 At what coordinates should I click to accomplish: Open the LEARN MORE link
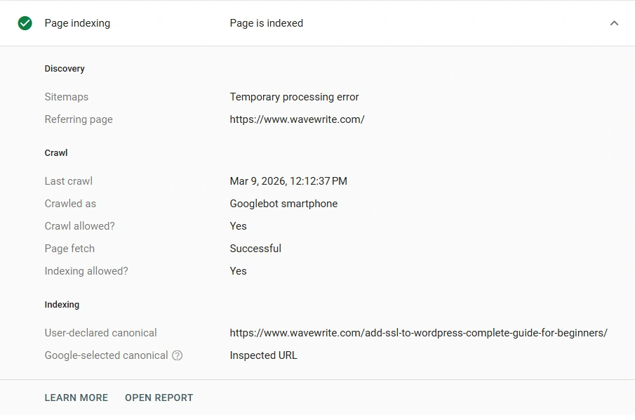tap(76, 398)
